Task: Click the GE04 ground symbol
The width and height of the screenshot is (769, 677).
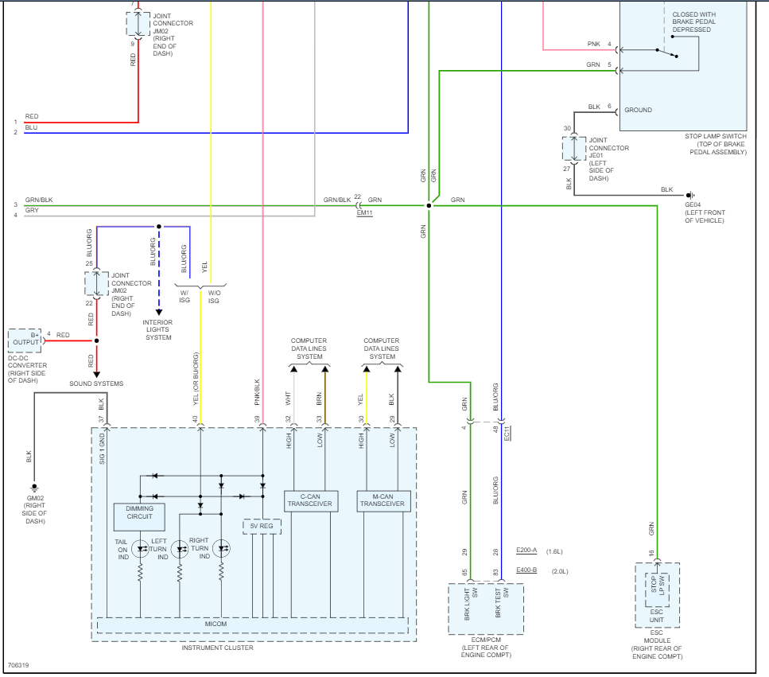Action: click(x=690, y=195)
